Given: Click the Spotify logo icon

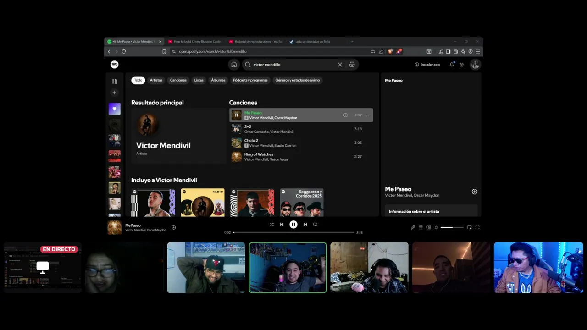Looking at the screenshot, I should (x=115, y=65).
